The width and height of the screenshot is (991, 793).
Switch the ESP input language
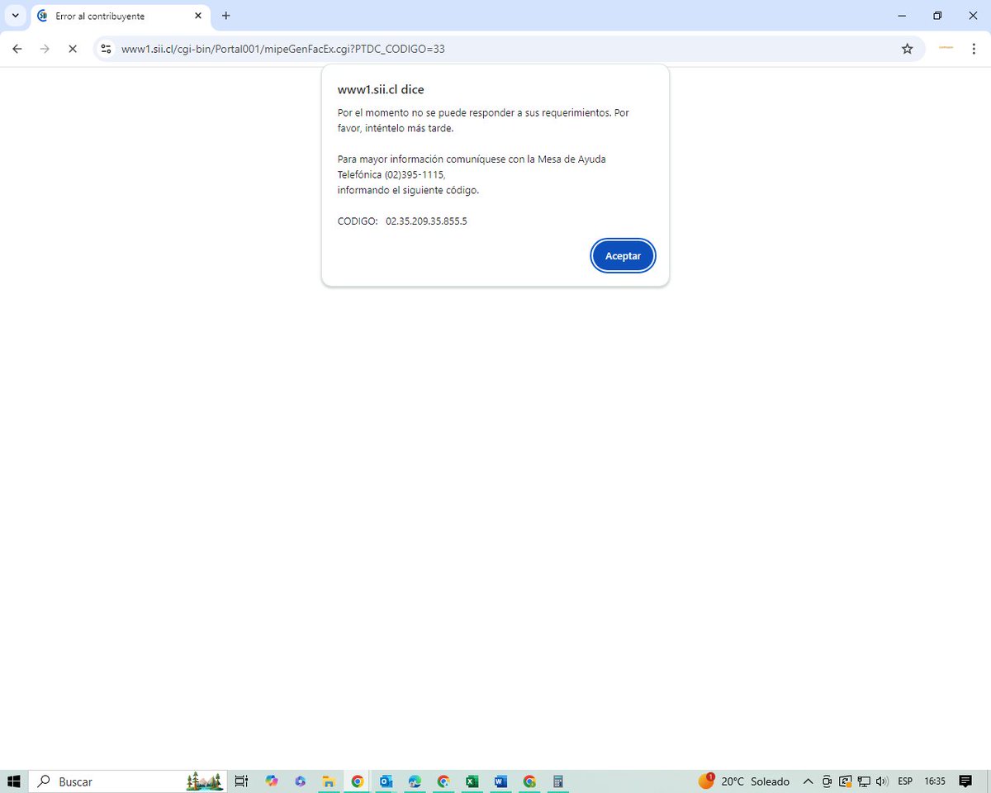point(905,781)
